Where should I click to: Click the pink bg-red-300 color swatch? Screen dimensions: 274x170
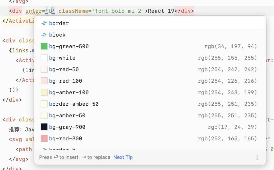pos(44,138)
